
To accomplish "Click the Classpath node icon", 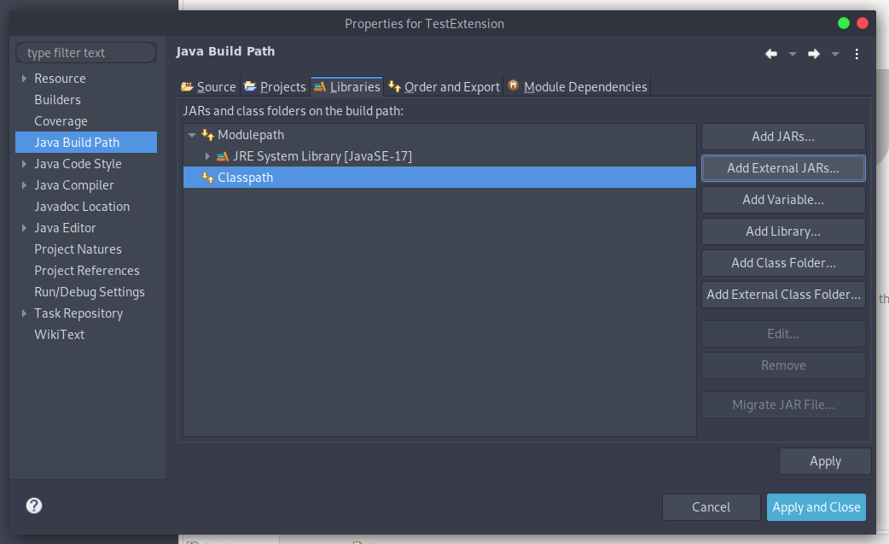I will click(207, 178).
